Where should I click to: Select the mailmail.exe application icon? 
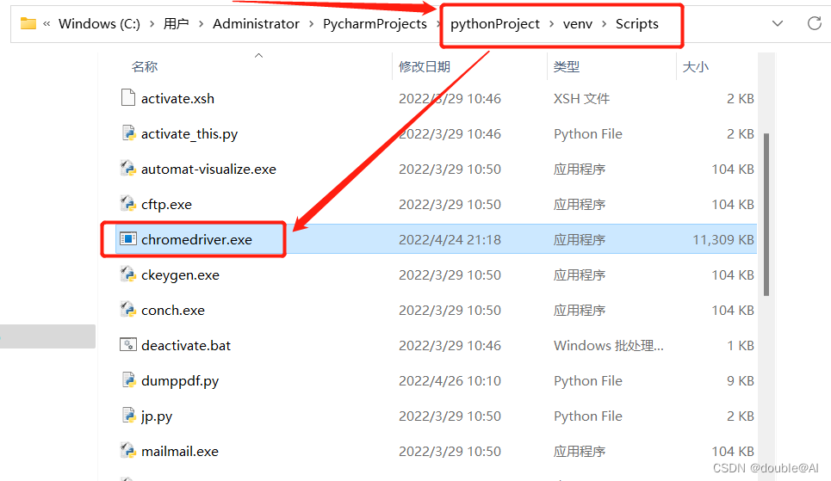click(128, 451)
